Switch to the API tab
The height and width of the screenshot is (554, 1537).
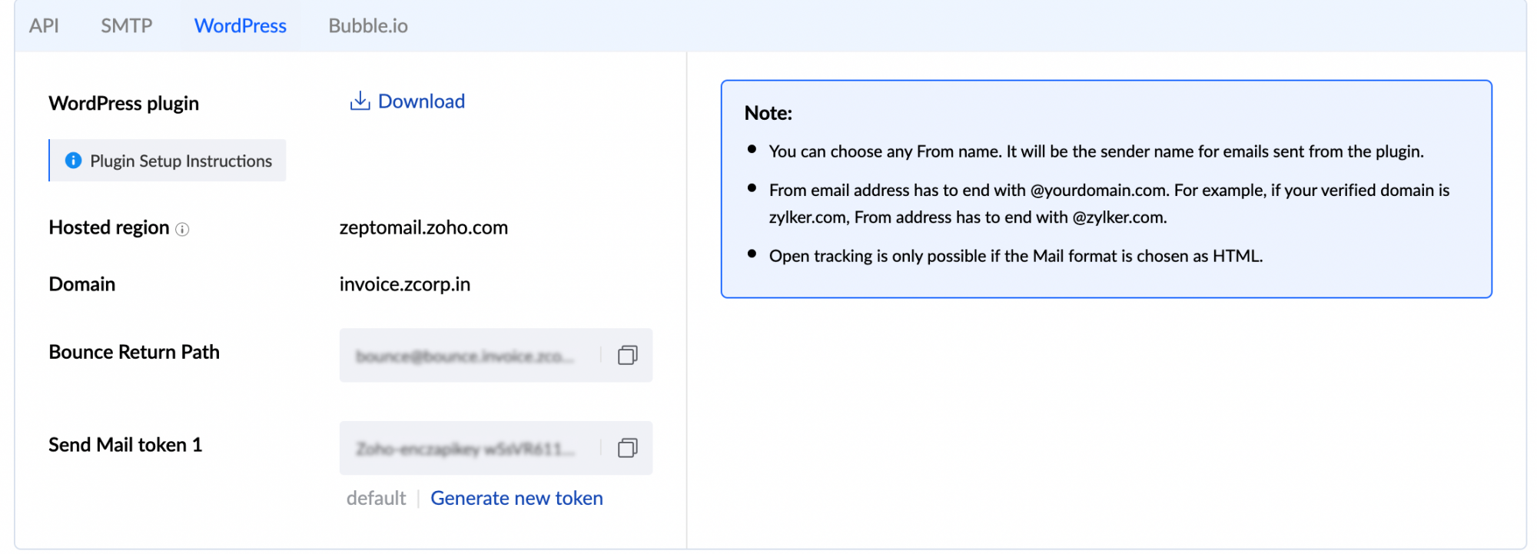(44, 25)
